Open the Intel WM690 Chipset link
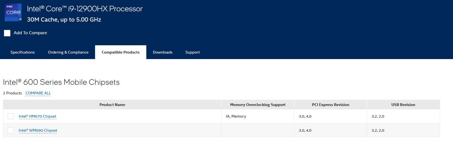The width and height of the screenshot is (453, 151). [38, 130]
